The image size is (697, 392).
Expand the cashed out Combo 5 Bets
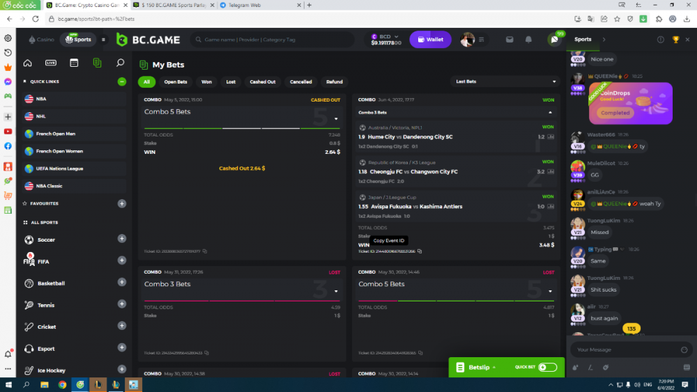coord(335,118)
